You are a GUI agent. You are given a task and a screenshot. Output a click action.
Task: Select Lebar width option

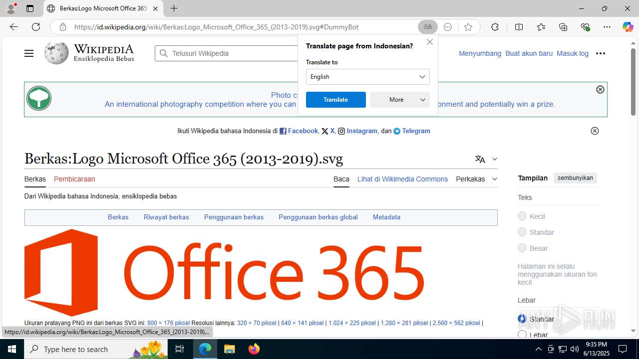pyautogui.click(x=522, y=335)
